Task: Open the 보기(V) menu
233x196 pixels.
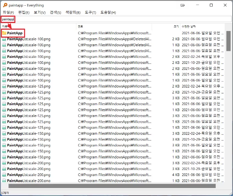Action: [x=40, y=13]
